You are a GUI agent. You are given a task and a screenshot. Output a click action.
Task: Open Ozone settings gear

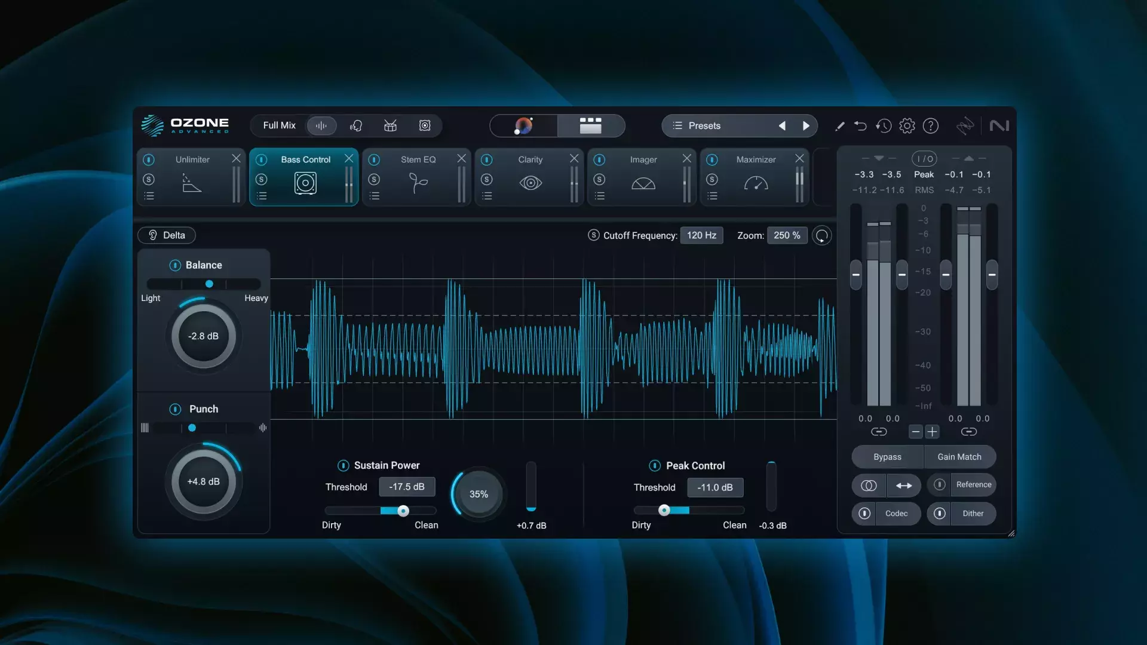coord(907,126)
